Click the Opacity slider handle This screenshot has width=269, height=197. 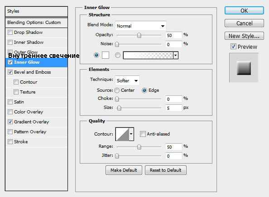click(139, 35)
